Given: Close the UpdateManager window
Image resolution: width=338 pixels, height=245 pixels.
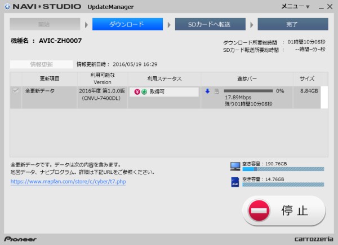Looking at the screenshot, I should coord(330,7).
